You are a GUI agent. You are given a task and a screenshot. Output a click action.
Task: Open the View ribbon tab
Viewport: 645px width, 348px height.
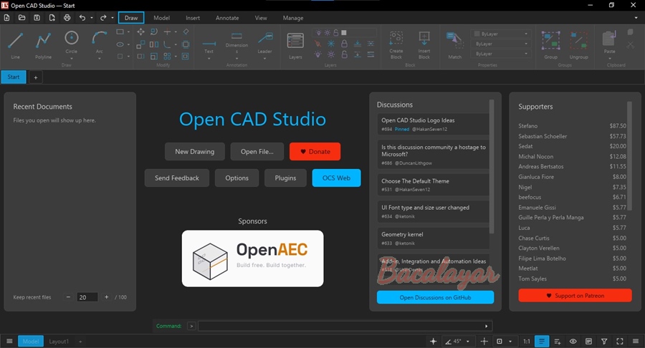coord(261,18)
